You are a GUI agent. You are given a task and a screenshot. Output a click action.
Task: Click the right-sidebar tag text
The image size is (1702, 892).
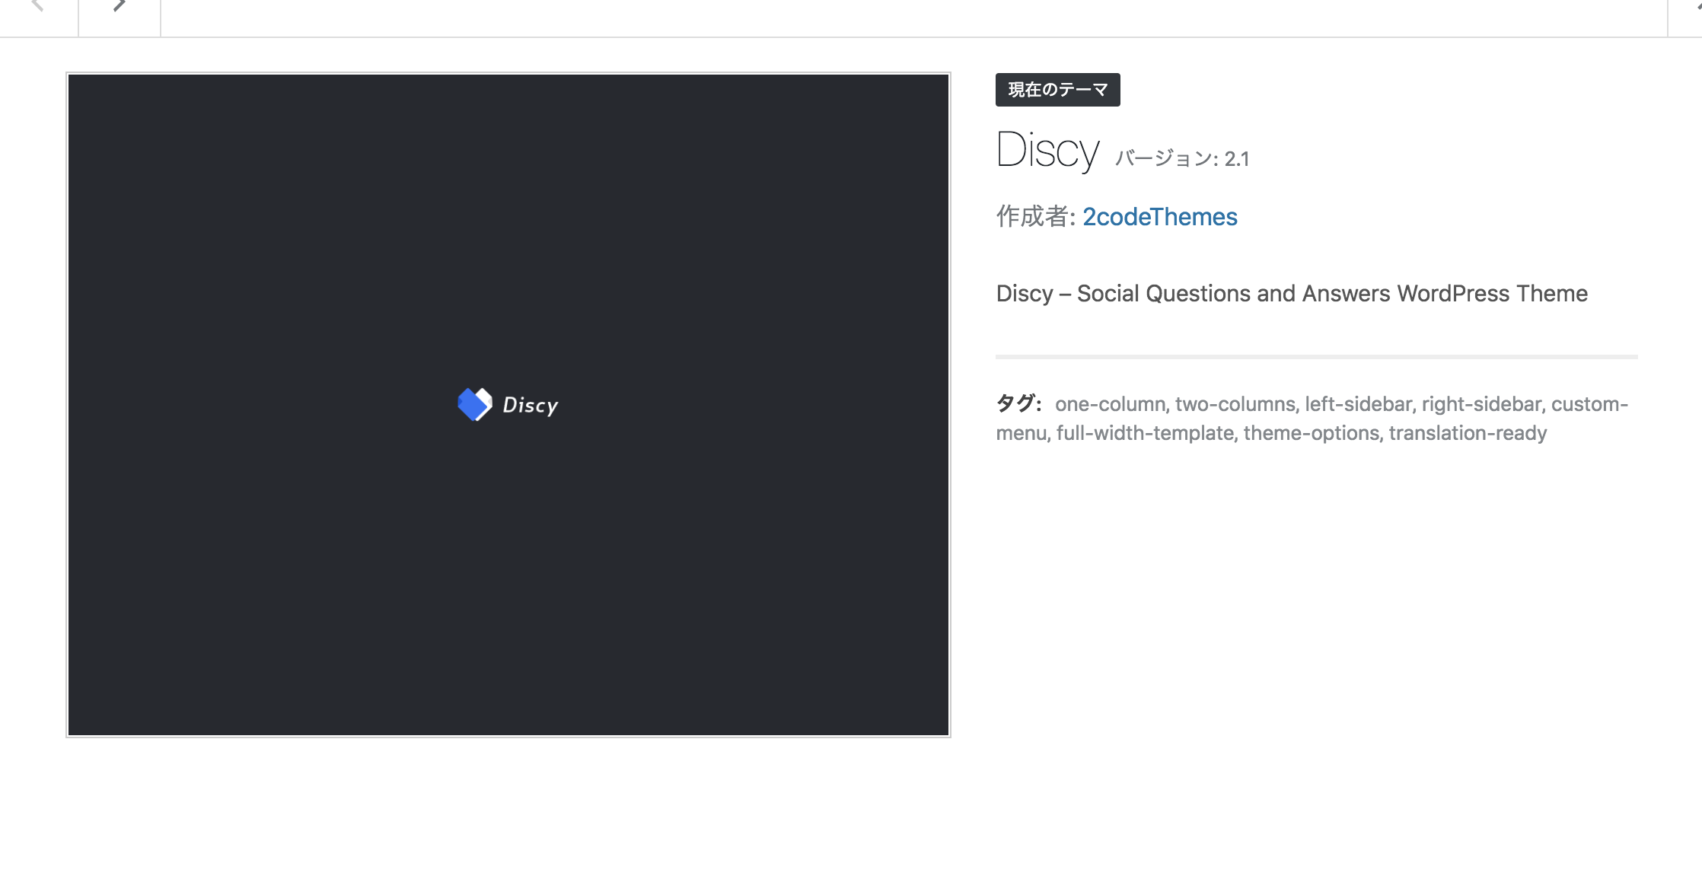(1481, 404)
